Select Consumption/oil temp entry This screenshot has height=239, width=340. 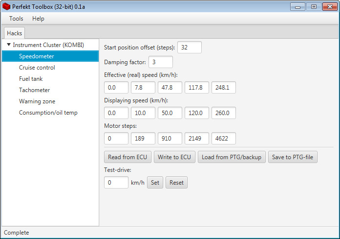(x=48, y=113)
